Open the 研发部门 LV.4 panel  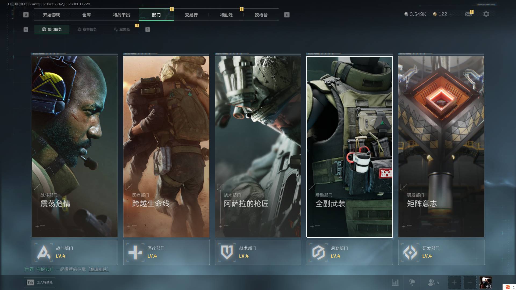pyautogui.click(x=441, y=252)
